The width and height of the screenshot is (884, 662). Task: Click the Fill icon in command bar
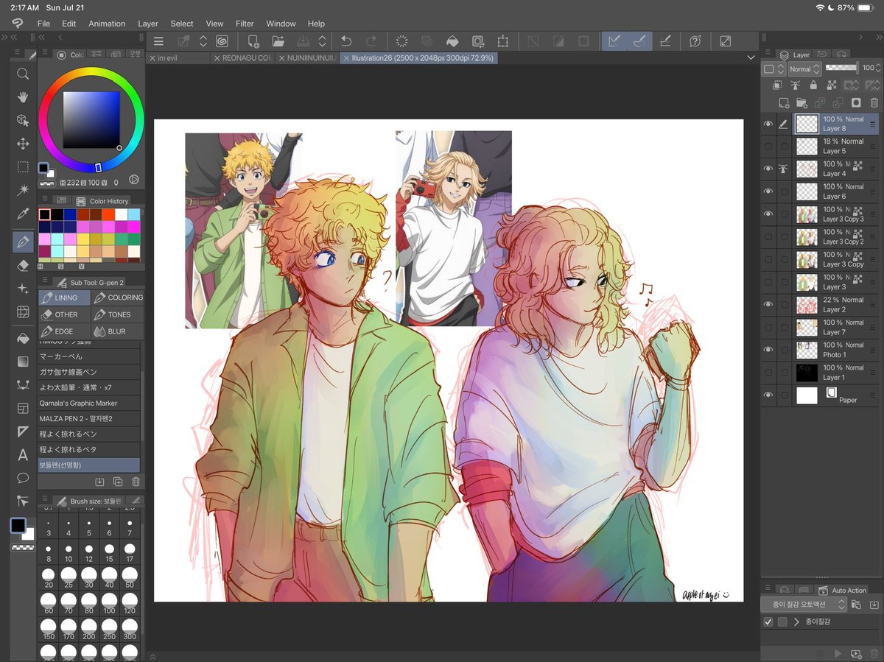[x=452, y=41]
